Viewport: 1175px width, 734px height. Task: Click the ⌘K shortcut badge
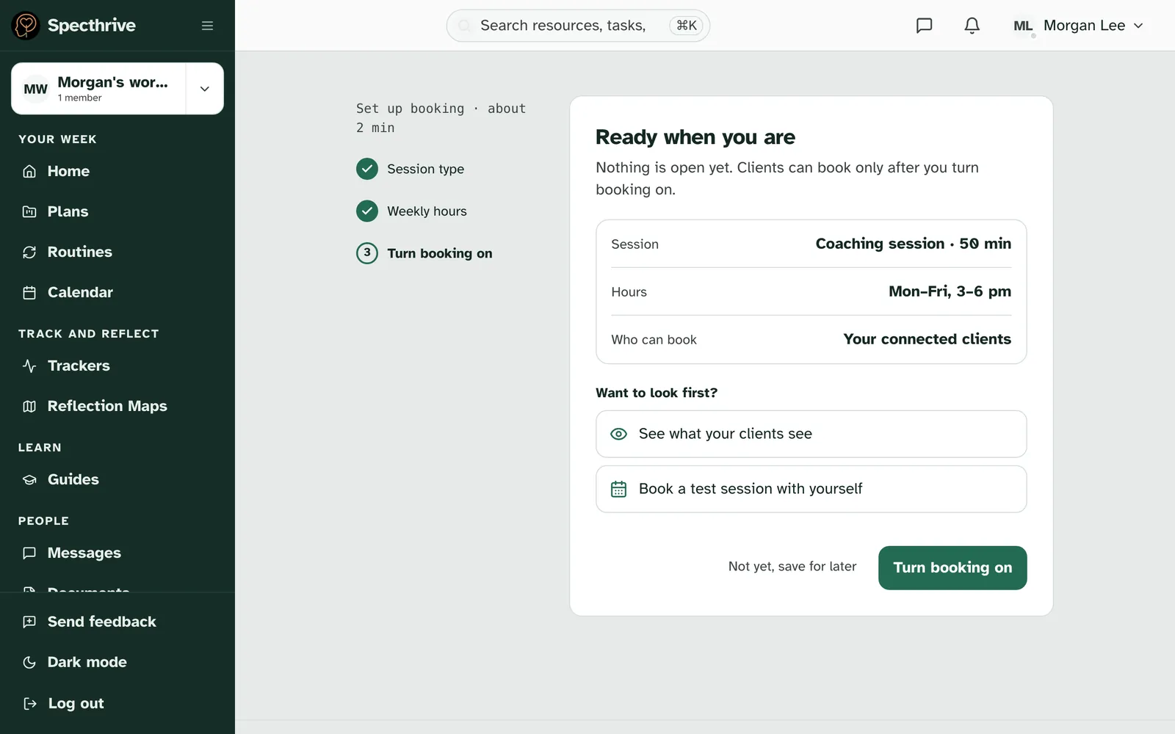(x=687, y=26)
